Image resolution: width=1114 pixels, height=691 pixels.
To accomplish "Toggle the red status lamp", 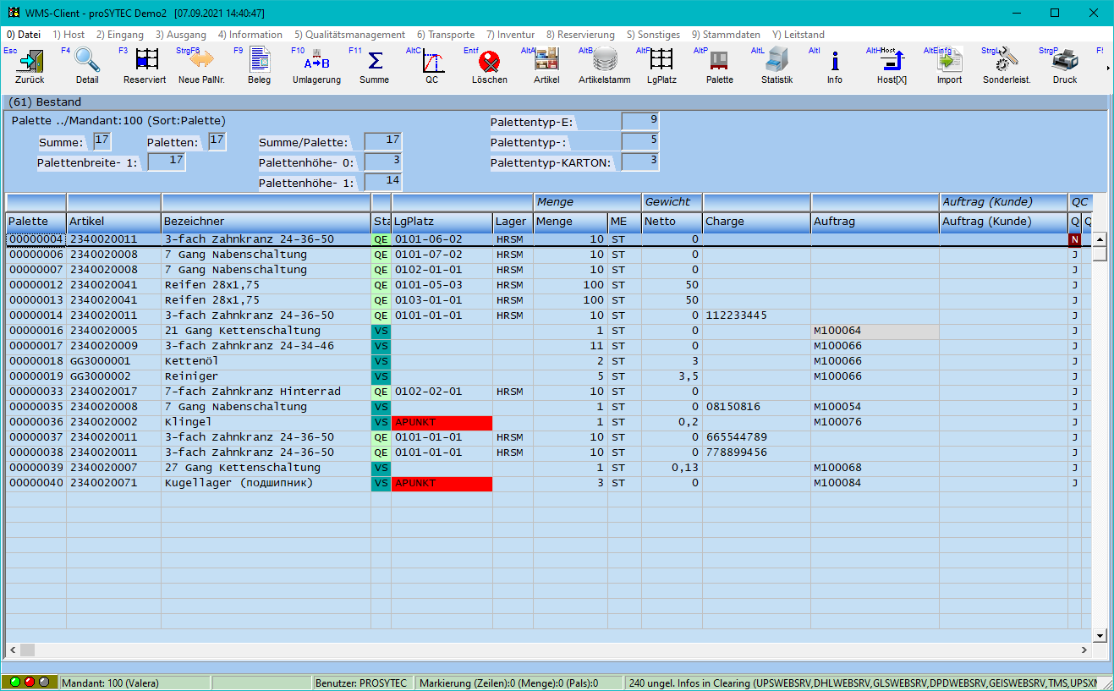I will (x=29, y=681).
